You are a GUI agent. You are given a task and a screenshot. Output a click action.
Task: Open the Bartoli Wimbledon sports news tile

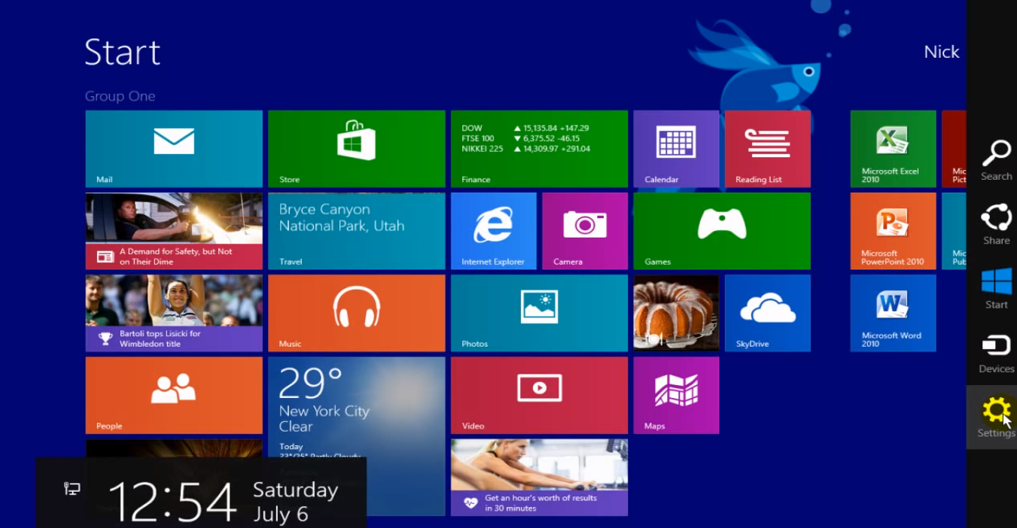tap(174, 312)
